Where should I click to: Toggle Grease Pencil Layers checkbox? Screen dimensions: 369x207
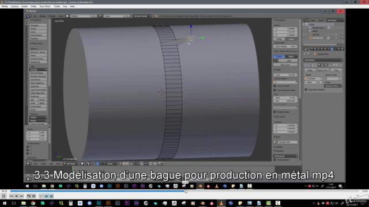(x=277, y=51)
